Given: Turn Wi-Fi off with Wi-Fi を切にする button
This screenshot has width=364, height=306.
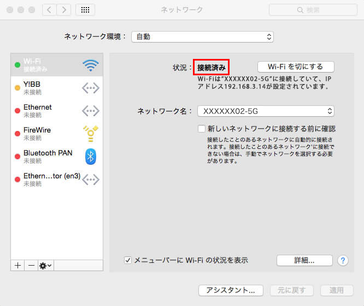Looking at the screenshot, I should 296,67.
